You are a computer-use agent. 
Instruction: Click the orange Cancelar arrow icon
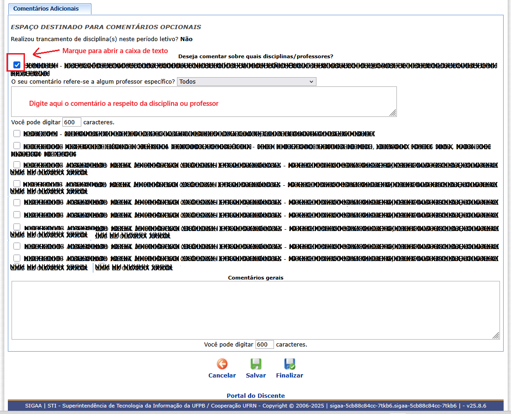coord(222,364)
